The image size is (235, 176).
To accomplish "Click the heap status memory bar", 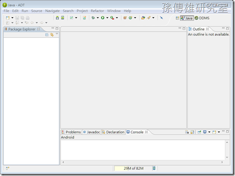I will 133,169.
